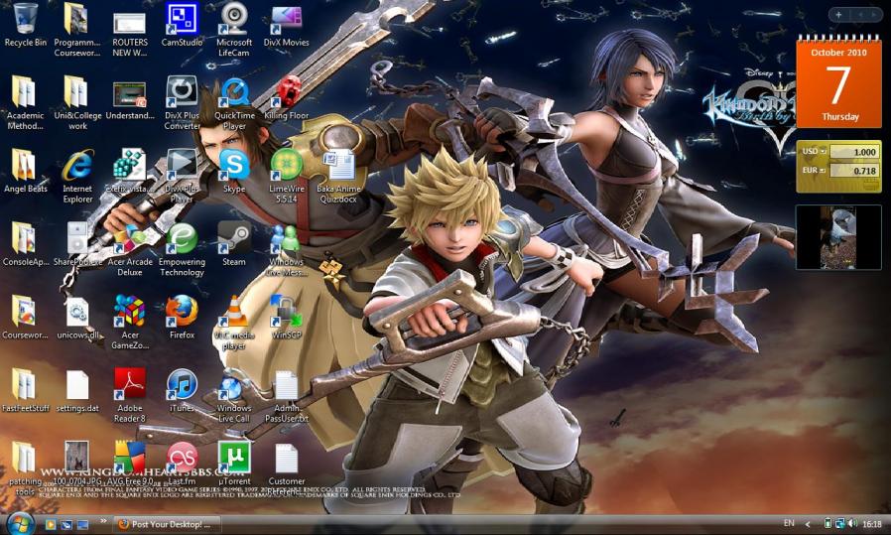Click the 16:18 taskbar clock
The height and width of the screenshot is (535, 891).
(x=872, y=524)
